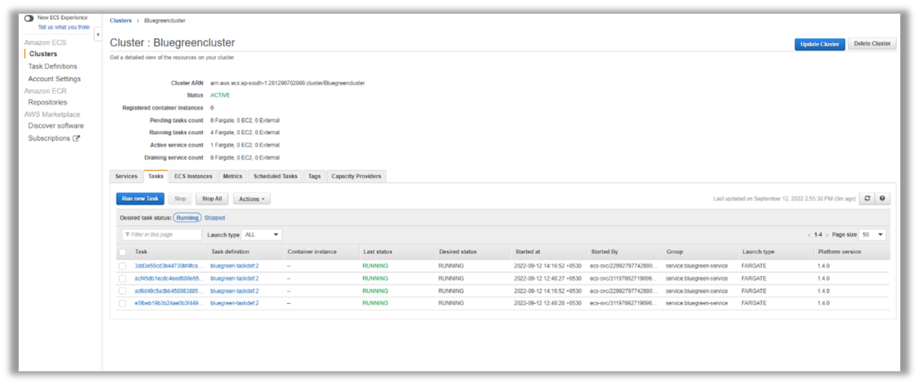Image resolution: width=919 pixels, height=385 pixels.
Task: Show tasks with Stopped desired status
Action: [x=215, y=218]
